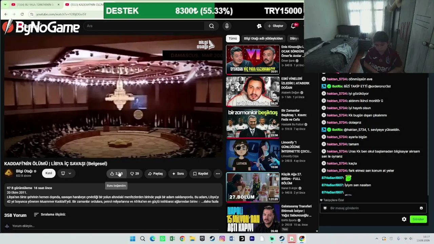Viewport: 434px width, 244px height.
Task: Open Excel from the taskbar
Action: [x=172, y=239]
